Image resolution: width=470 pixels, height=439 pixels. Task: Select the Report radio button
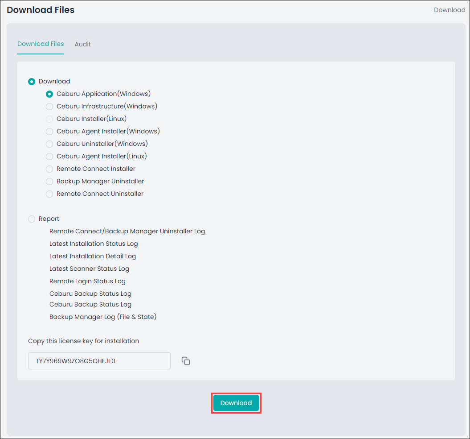(32, 219)
